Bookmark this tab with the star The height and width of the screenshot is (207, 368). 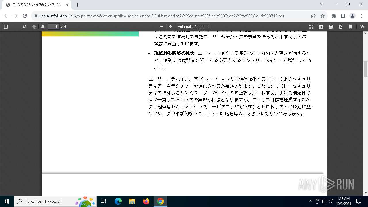point(323,16)
